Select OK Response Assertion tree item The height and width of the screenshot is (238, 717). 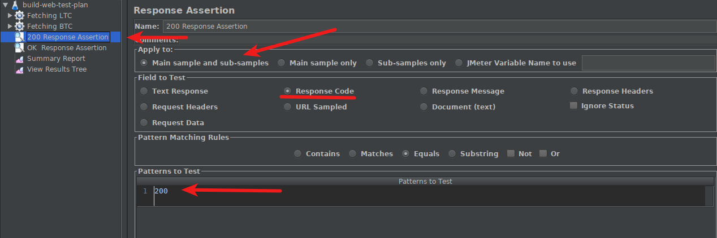point(67,48)
